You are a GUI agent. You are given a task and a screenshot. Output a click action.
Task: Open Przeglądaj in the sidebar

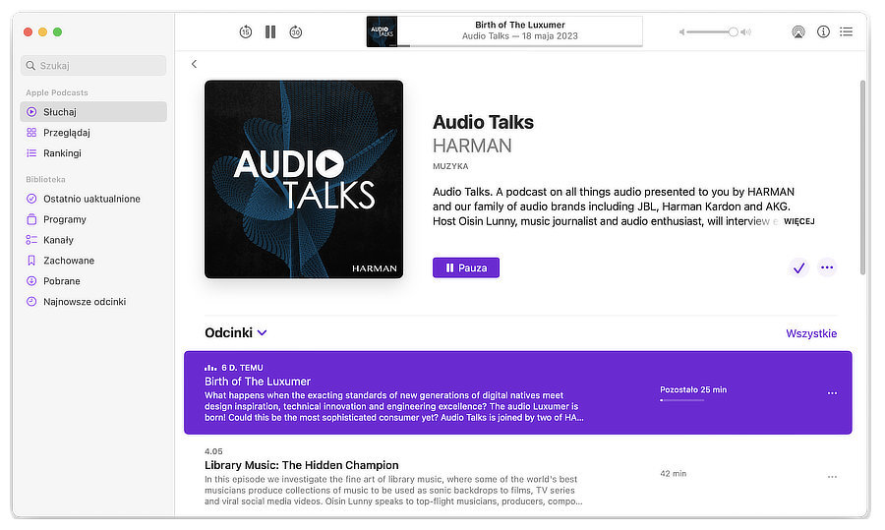click(x=93, y=133)
